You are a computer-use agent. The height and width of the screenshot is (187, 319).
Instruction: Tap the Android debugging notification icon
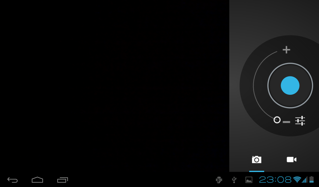coord(219,180)
